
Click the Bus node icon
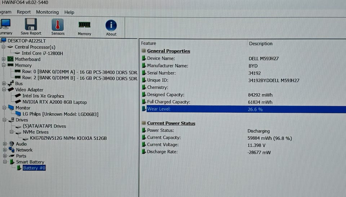point(10,84)
